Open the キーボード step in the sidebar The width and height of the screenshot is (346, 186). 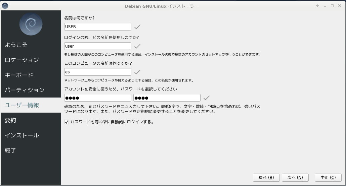[x=19, y=75]
